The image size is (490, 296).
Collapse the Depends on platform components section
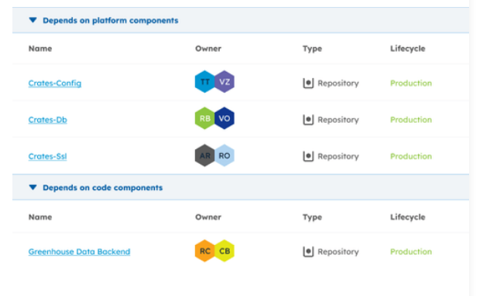tap(33, 20)
